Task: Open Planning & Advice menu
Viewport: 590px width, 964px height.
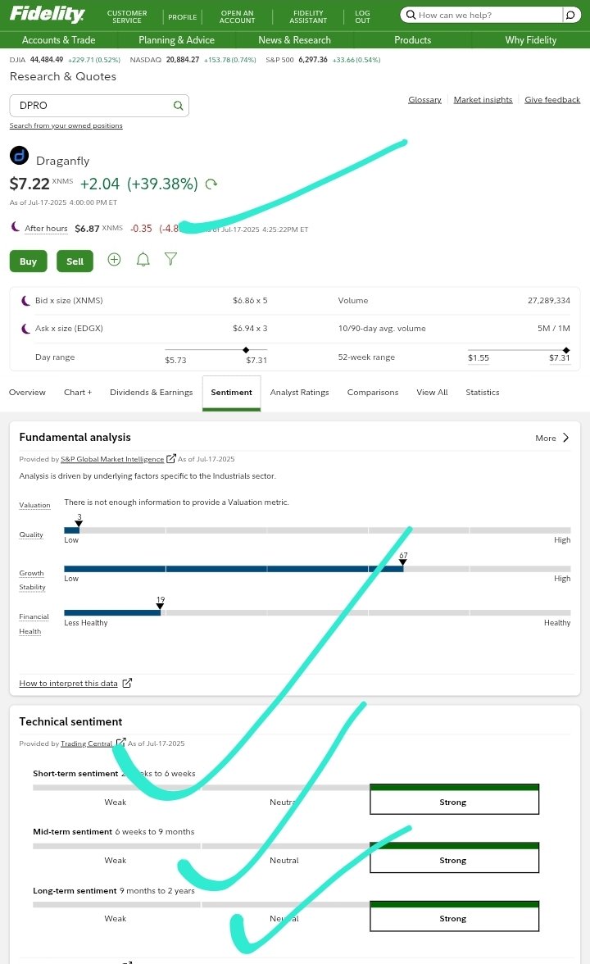Action: [176, 40]
